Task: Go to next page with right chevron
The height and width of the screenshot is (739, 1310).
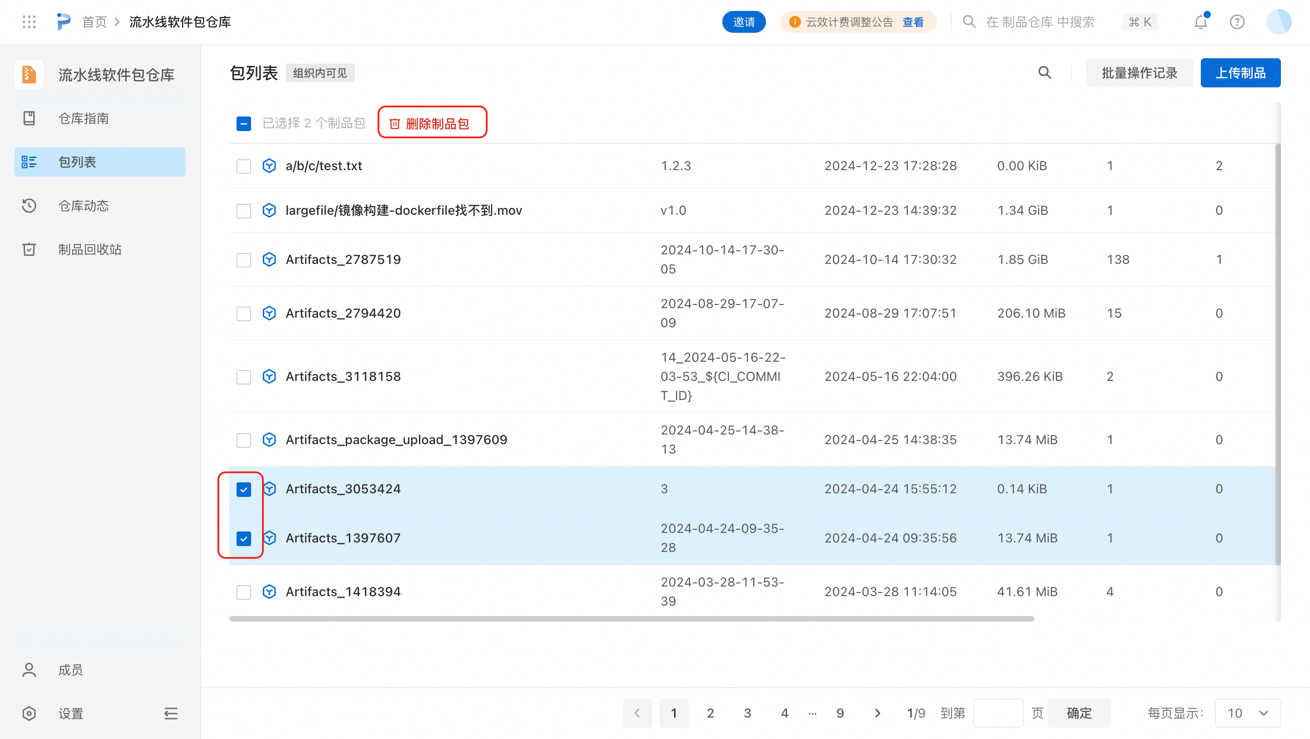Action: (x=877, y=713)
